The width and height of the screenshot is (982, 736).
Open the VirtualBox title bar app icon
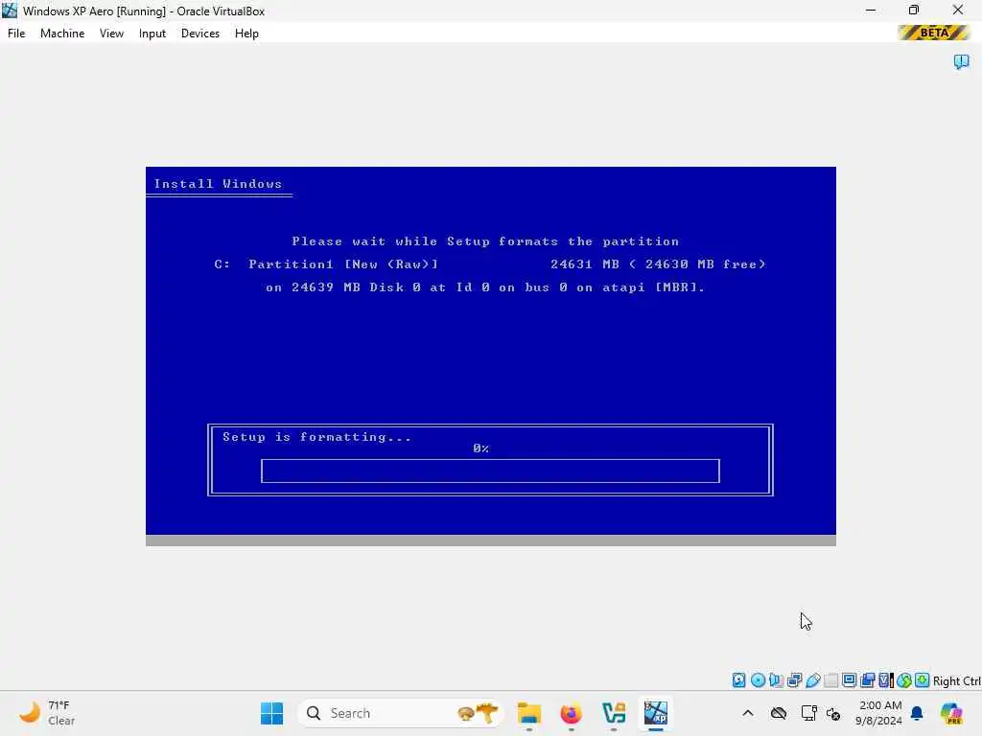[10, 11]
